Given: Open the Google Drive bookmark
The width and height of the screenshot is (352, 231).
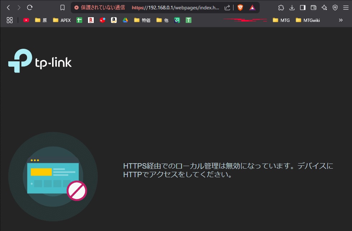Looking at the screenshot, I should [x=125, y=20].
